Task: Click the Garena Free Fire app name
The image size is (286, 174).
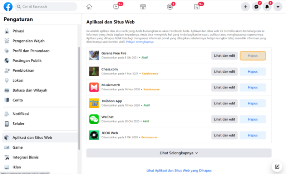Action: 114,53
